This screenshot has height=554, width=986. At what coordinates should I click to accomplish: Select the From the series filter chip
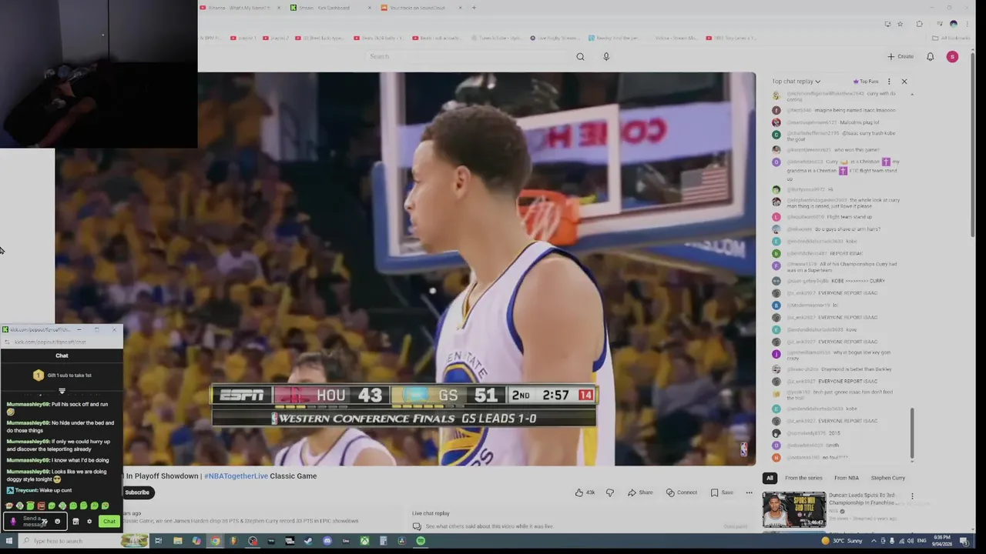(x=803, y=478)
